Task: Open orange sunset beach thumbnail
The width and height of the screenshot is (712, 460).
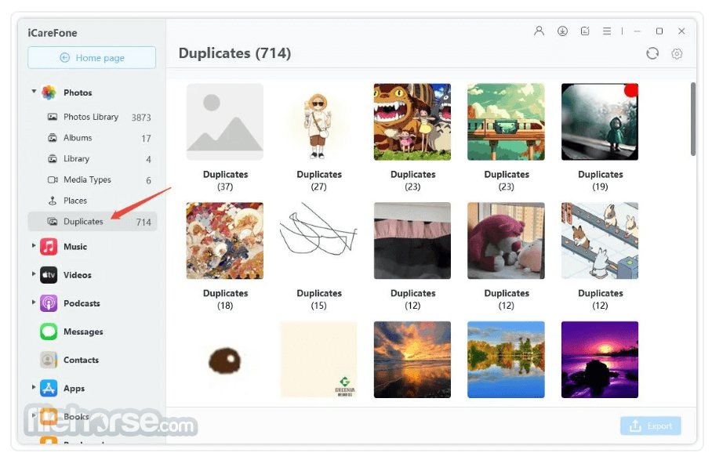Action: [412, 360]
